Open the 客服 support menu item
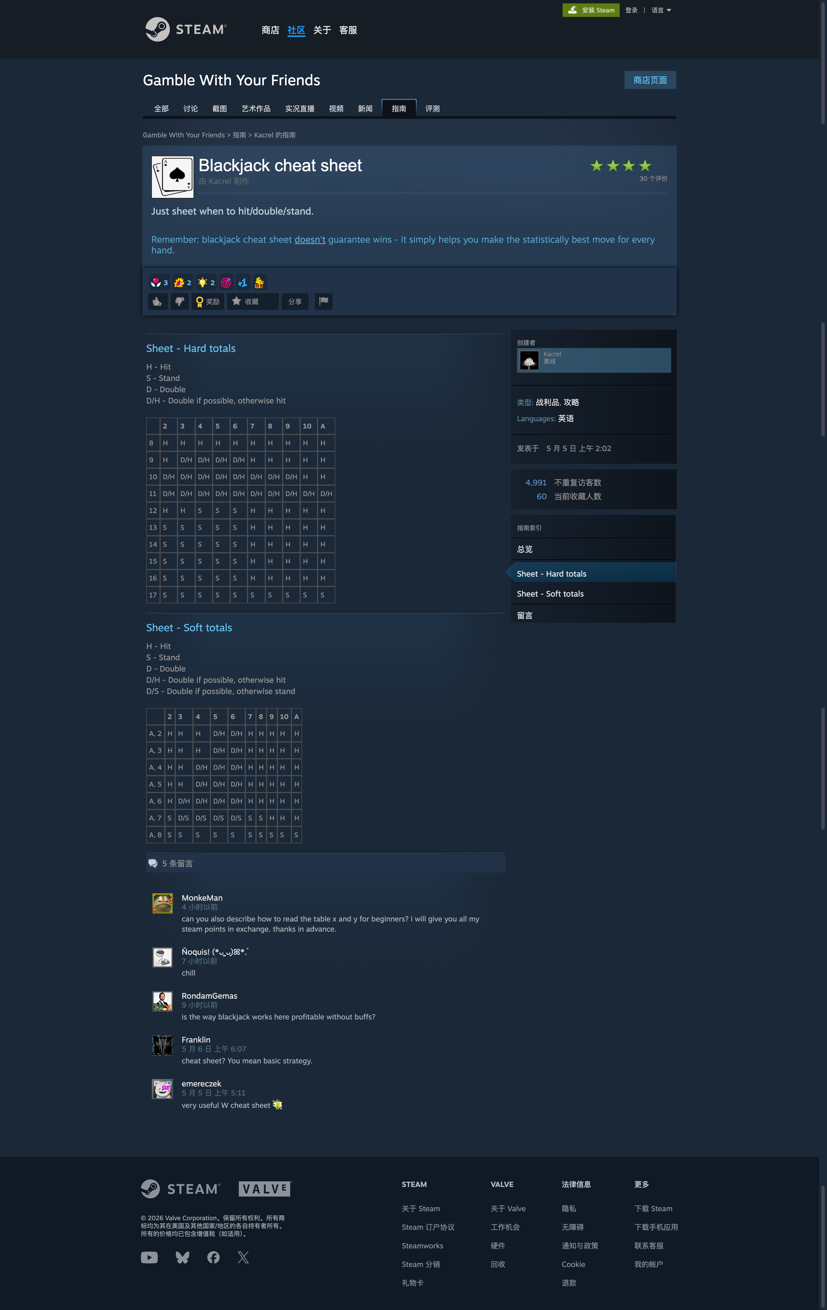 point(348,30)
